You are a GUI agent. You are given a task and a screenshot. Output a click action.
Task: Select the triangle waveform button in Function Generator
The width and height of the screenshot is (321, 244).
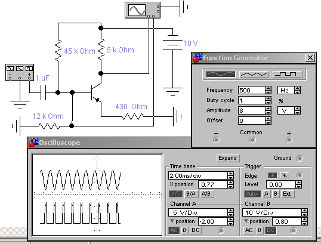coord(254,75)
